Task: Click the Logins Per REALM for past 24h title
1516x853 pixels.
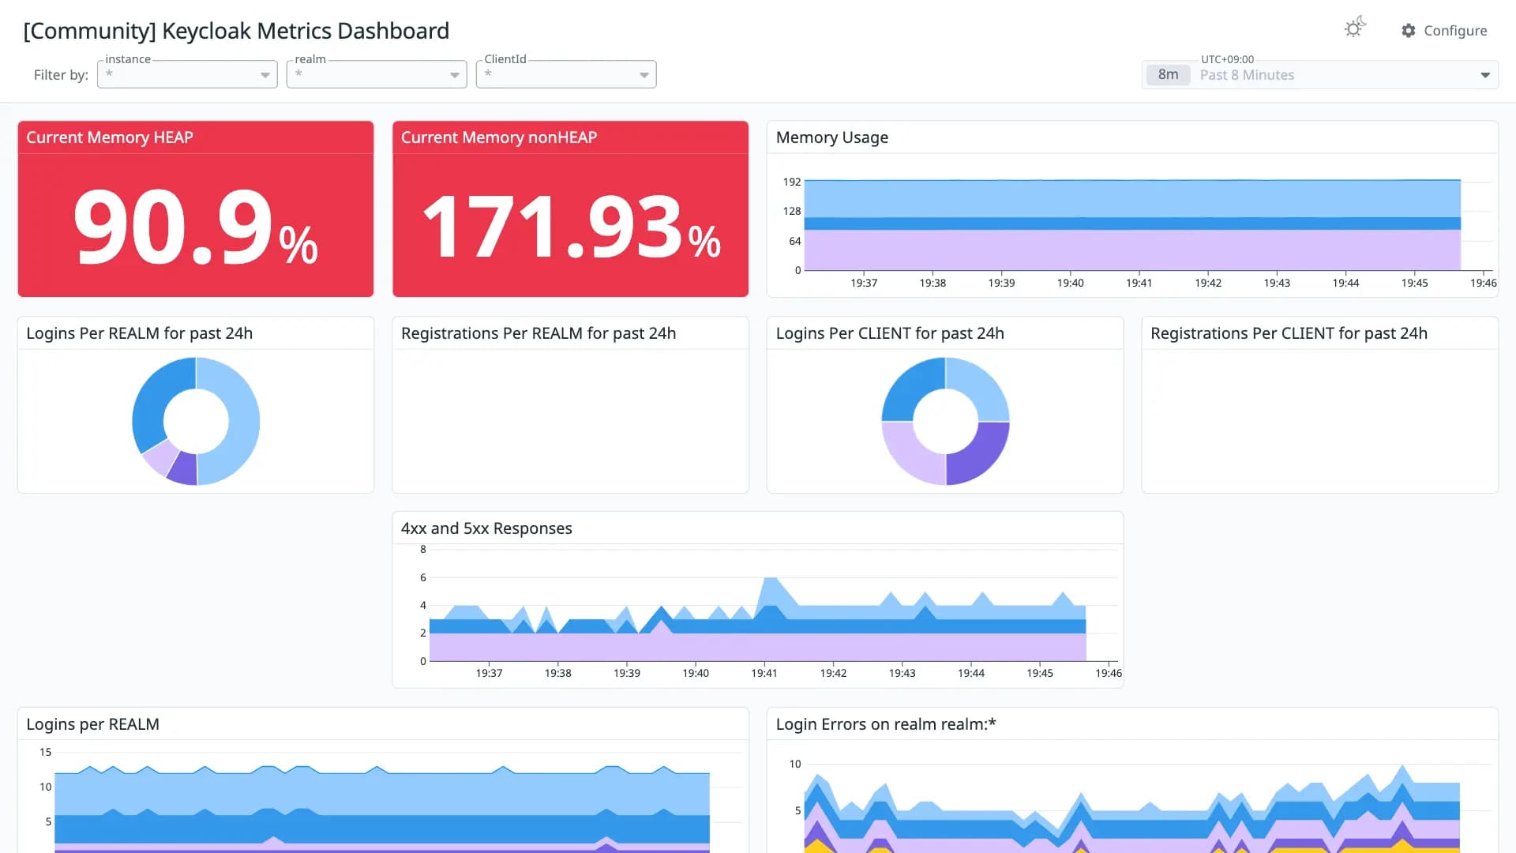Action: click(x=139, y=333)
